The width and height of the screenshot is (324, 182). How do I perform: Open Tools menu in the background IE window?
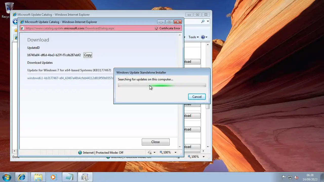[x=194, y=37]
